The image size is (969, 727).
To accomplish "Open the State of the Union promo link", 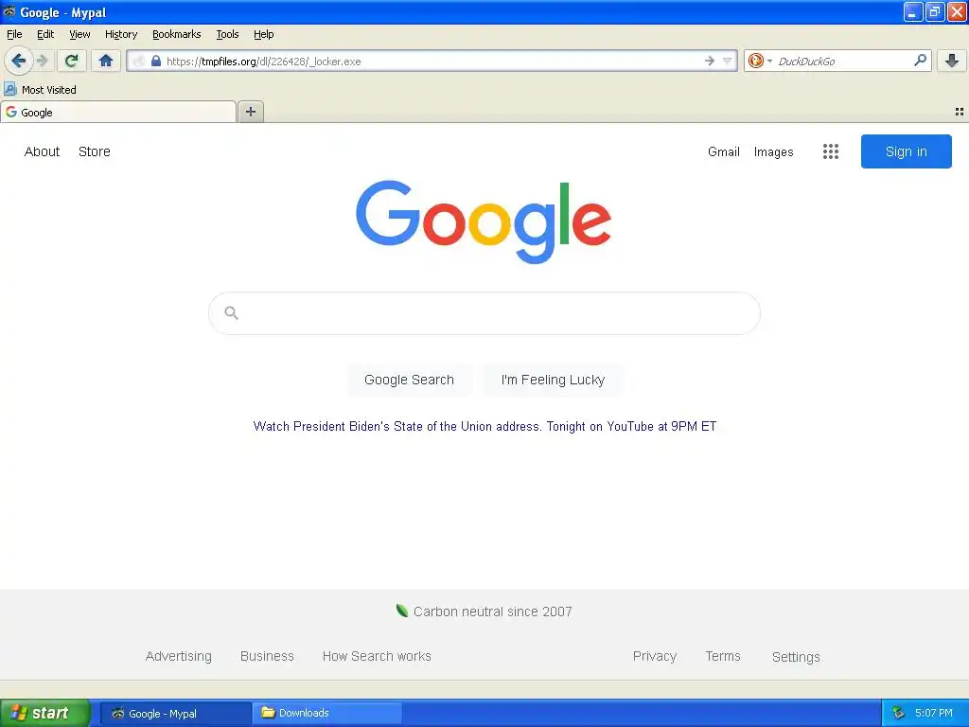I will [485, 427].
